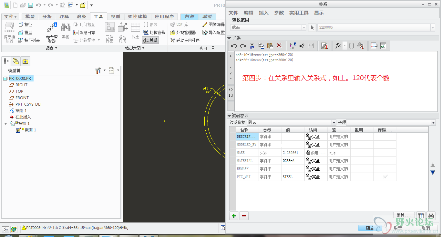This screenshot has width=441, height=237.
Task: Open the dropdown arrow next to fx
Action: pos(345,46)
